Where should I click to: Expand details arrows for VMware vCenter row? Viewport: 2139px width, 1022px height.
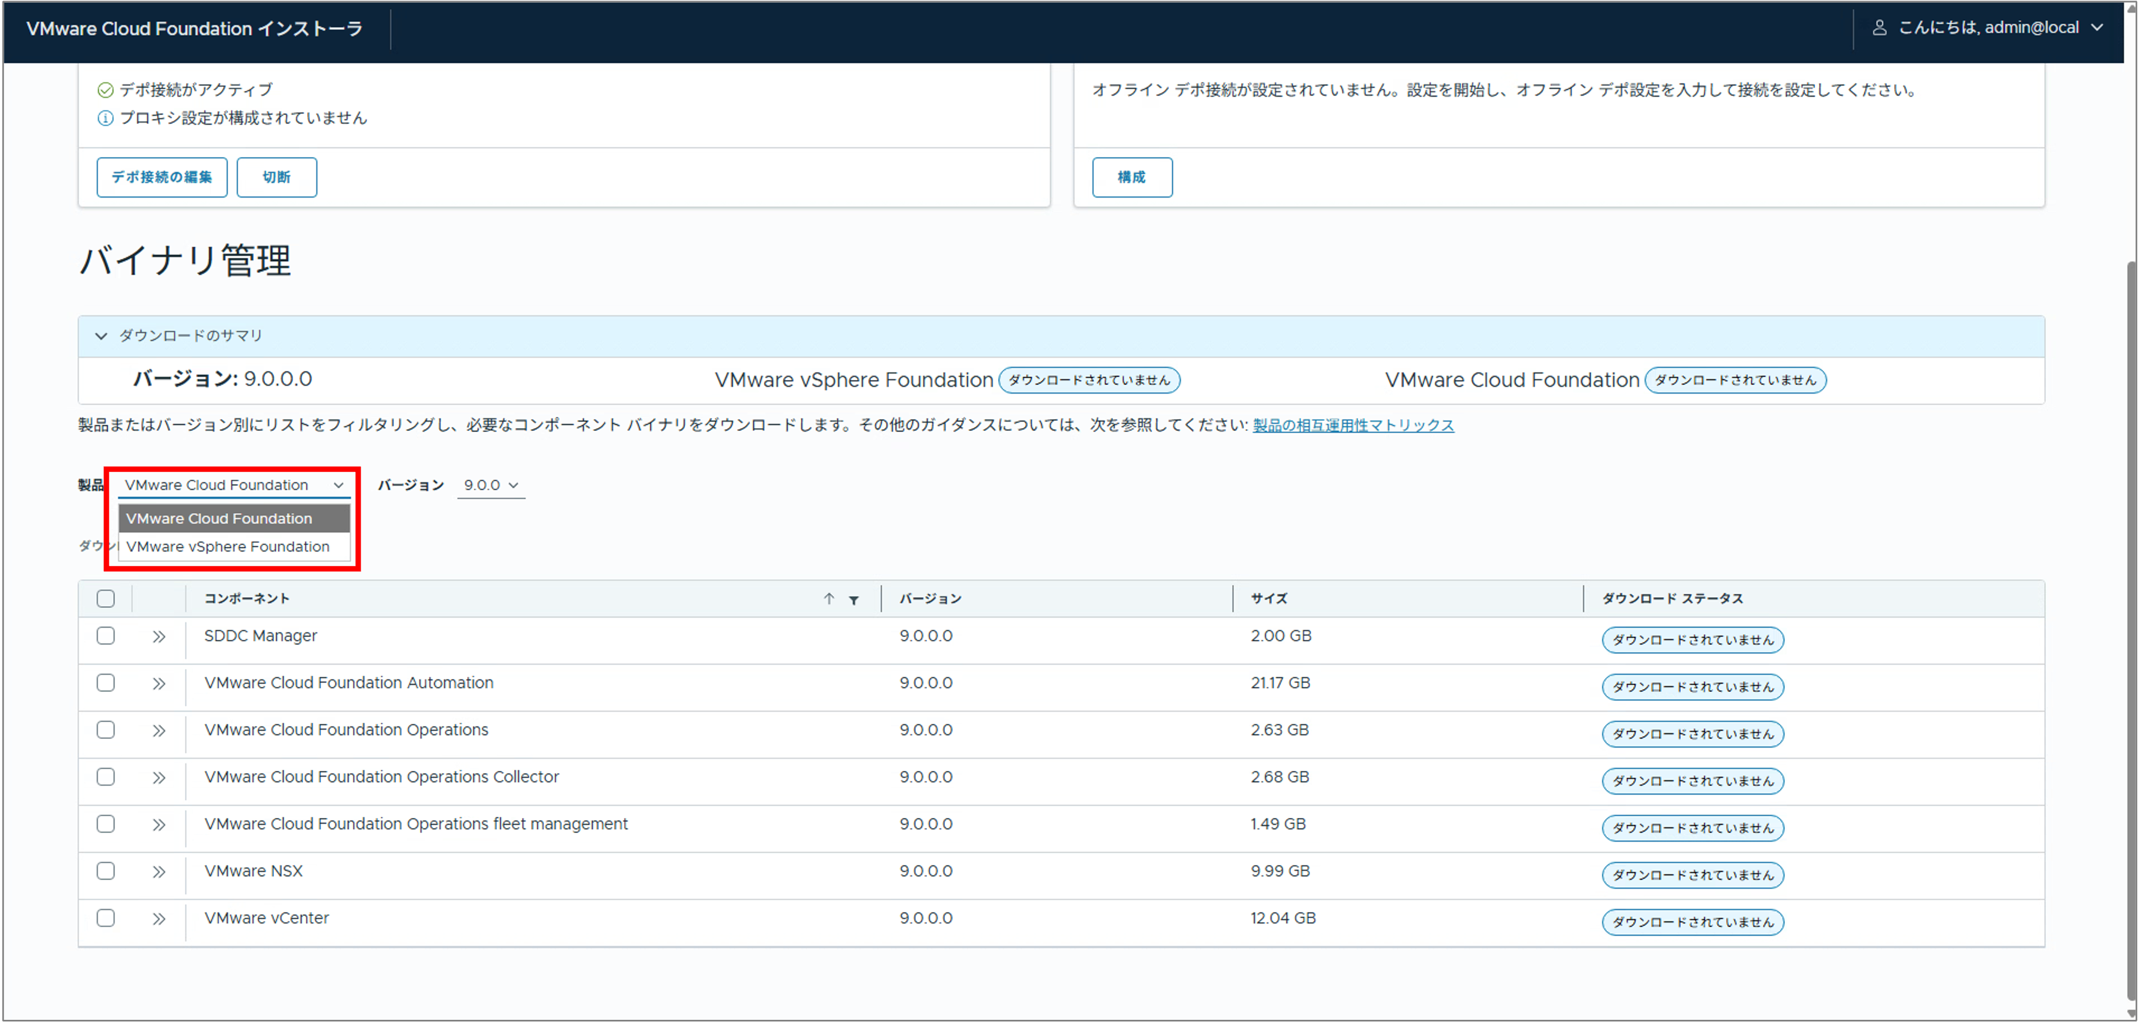[159, 919]
